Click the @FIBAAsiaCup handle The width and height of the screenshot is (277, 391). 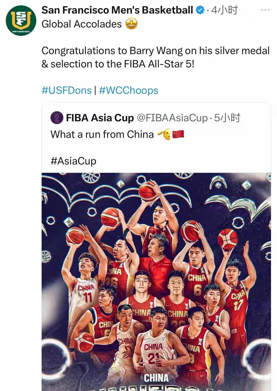[172, 118]
